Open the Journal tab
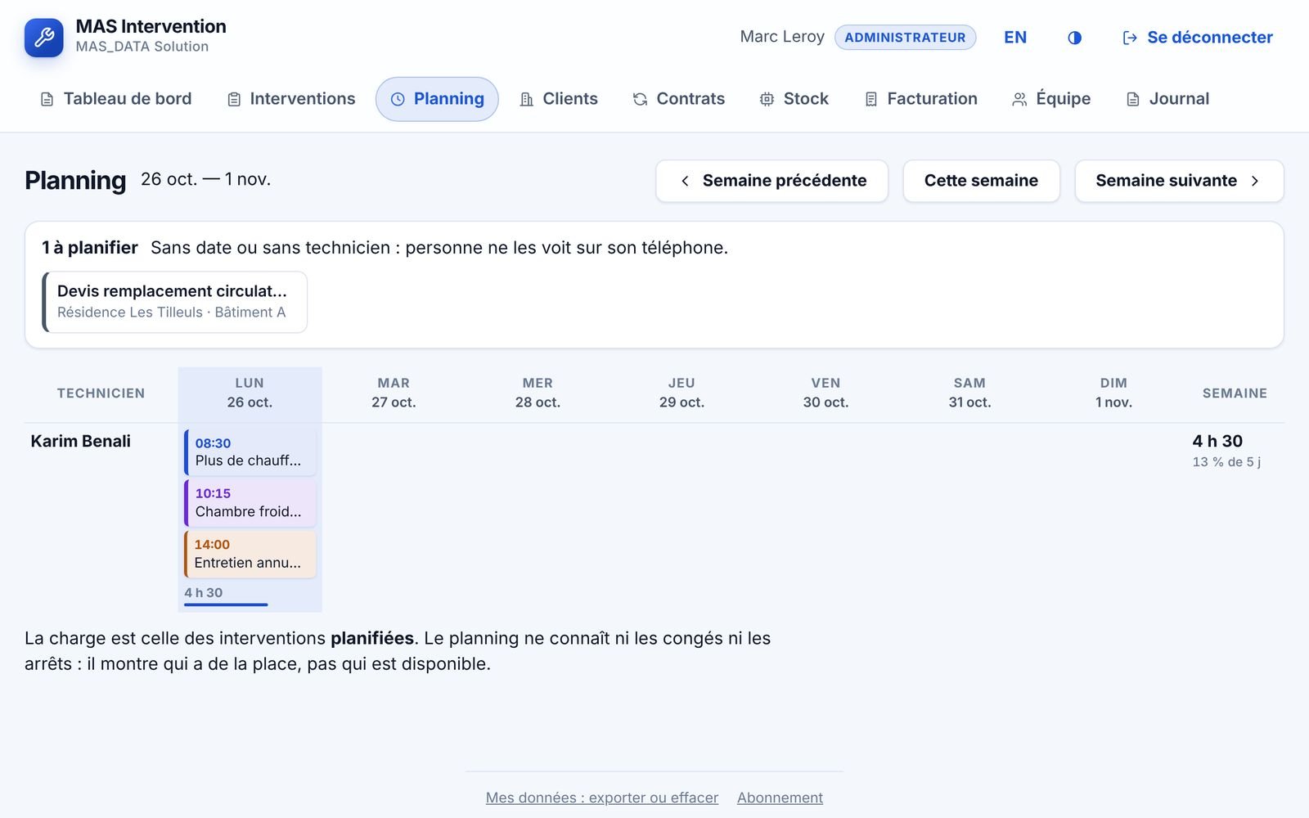Image resolution: width=1309 pixels, height=818 pixels. pos(1167,99)
